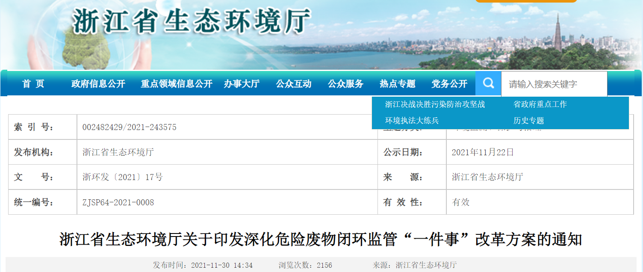
Task: Click the index number 002482429/2021-243575
Action: 129,127
